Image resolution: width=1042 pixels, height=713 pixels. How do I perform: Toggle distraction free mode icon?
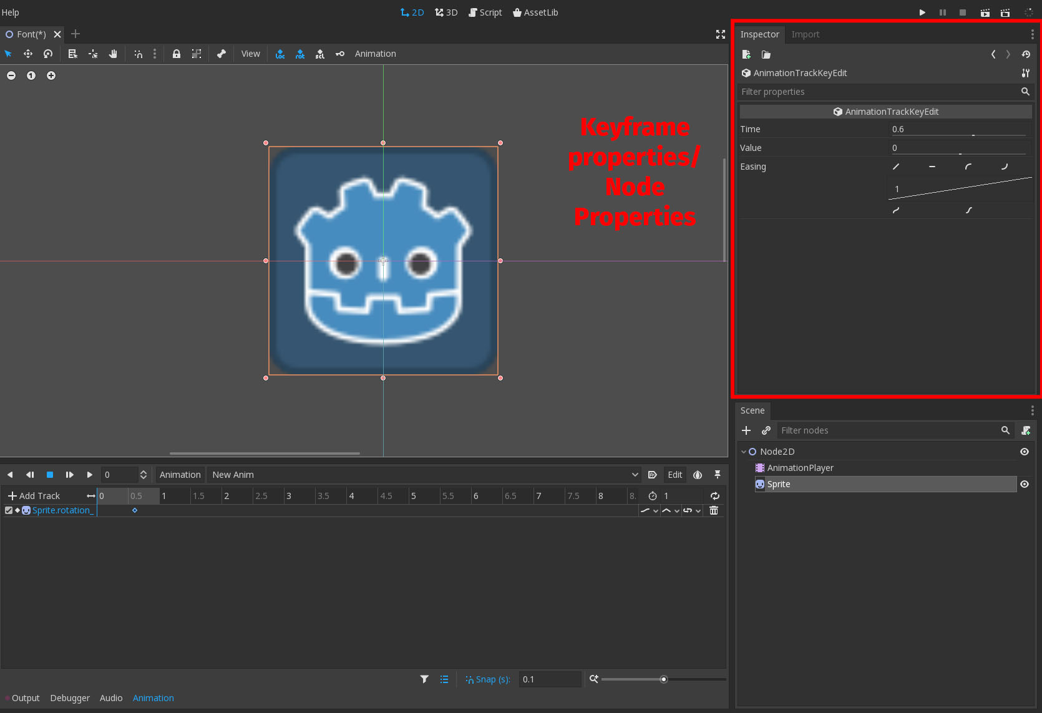[721, 34]
